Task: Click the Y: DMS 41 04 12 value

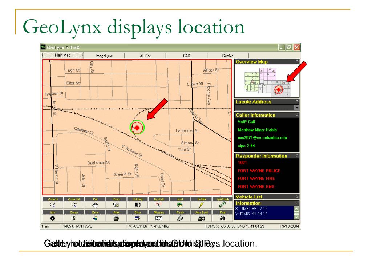Action: coord(251,214)
